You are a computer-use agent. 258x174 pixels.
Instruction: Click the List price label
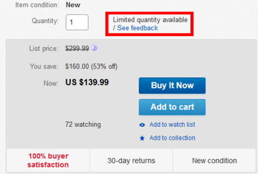tap(44, 49)
